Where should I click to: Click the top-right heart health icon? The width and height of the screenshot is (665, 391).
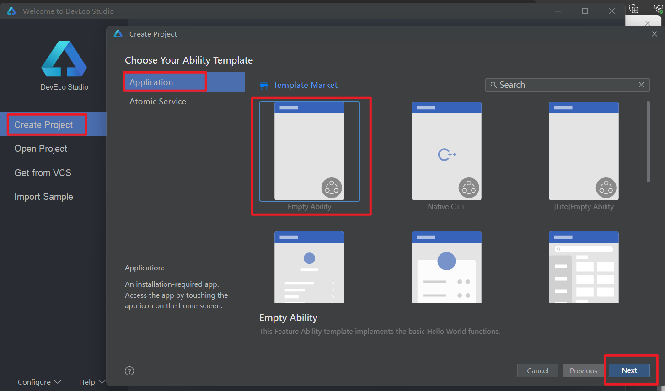tap(659, 9)
